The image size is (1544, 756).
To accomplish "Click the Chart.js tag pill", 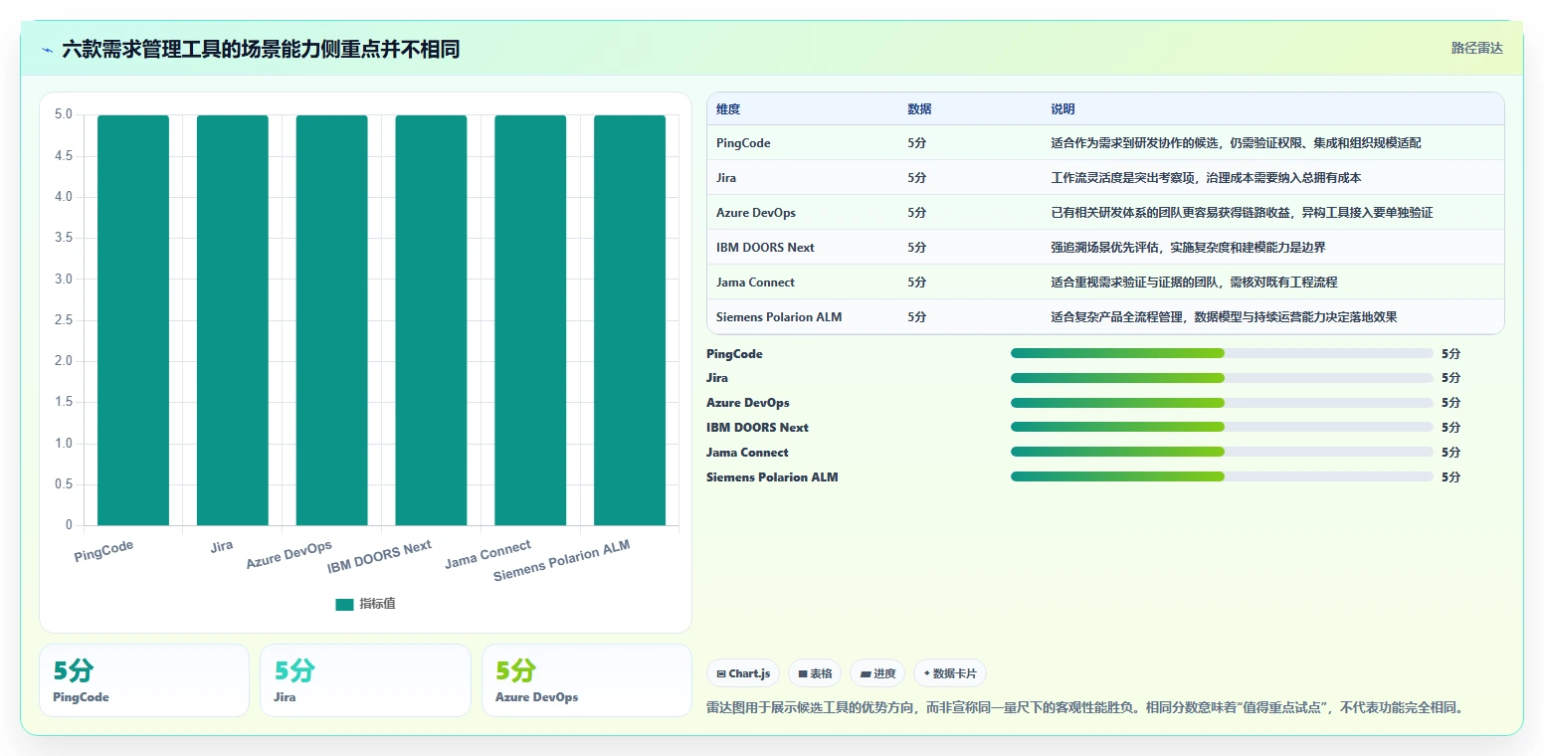I will coord(743,673).
